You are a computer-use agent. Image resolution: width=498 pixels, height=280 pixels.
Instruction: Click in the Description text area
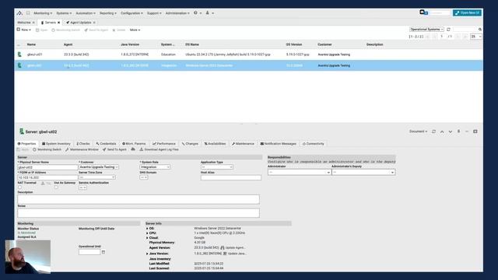point(139,199)
